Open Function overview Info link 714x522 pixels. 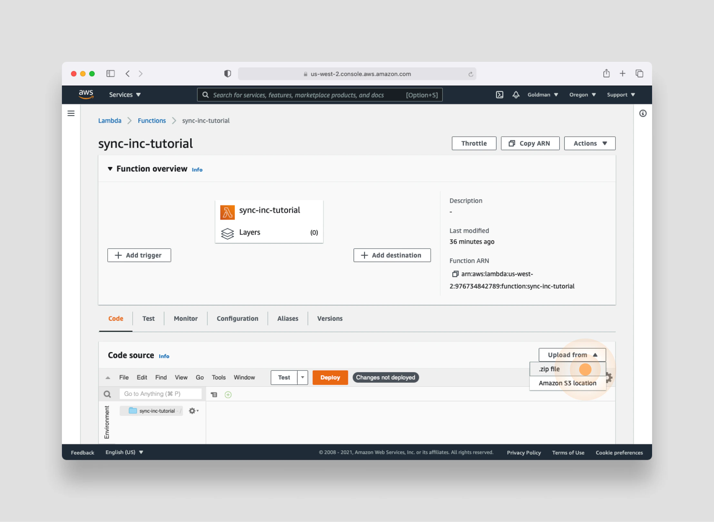197,170
